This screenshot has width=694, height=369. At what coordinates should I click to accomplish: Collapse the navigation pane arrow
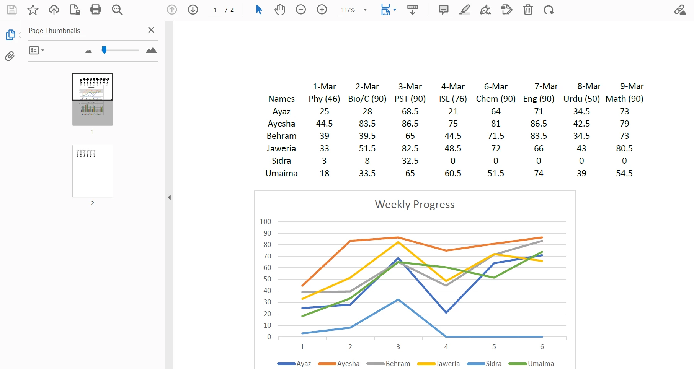coord(169,197)
